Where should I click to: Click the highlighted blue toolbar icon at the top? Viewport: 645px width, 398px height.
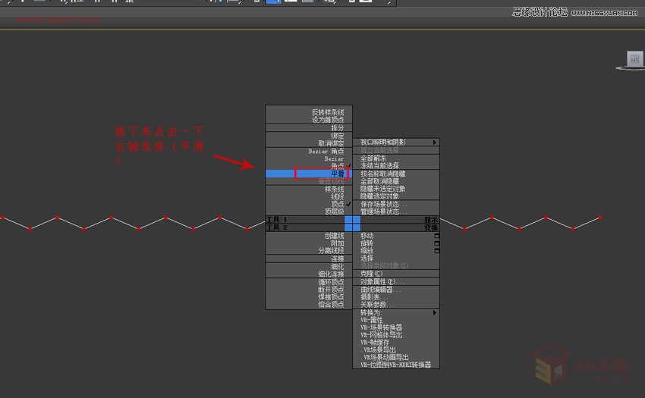point(272,2)
